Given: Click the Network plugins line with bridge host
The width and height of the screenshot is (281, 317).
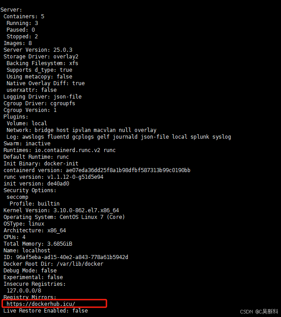Looking at the screenshot, I should point(81,130).
